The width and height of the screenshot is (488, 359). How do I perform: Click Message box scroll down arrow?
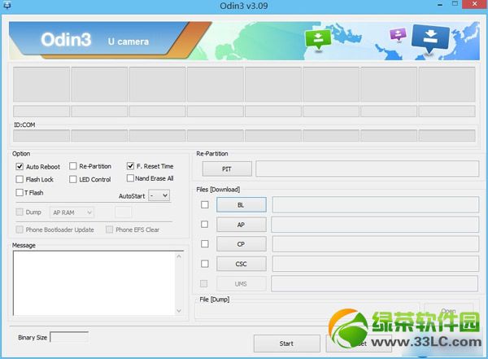pos(179,310)
